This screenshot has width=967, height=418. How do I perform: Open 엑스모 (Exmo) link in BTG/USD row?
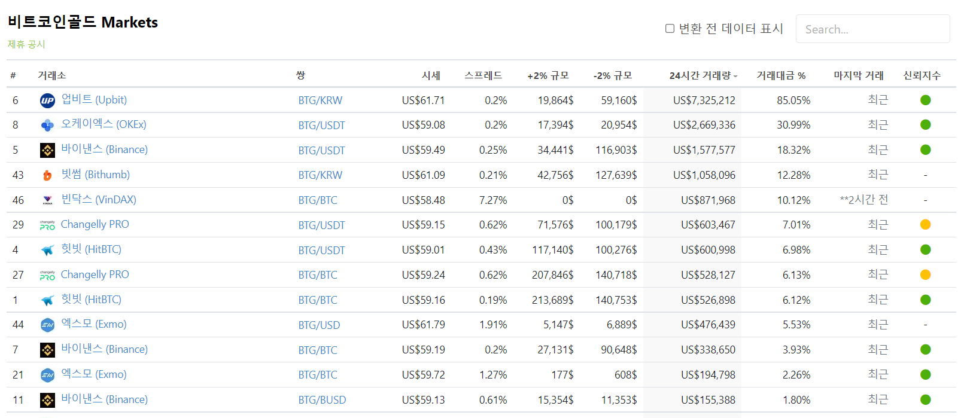pos(93,324)
